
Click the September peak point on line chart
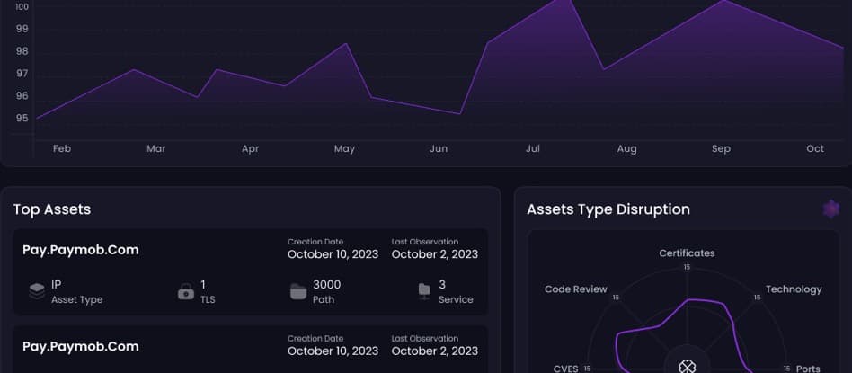point(723,2)
